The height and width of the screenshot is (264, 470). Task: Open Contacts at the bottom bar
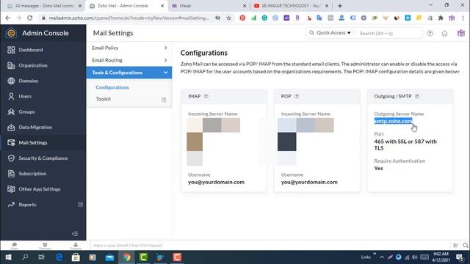click(x=76, y=246)
